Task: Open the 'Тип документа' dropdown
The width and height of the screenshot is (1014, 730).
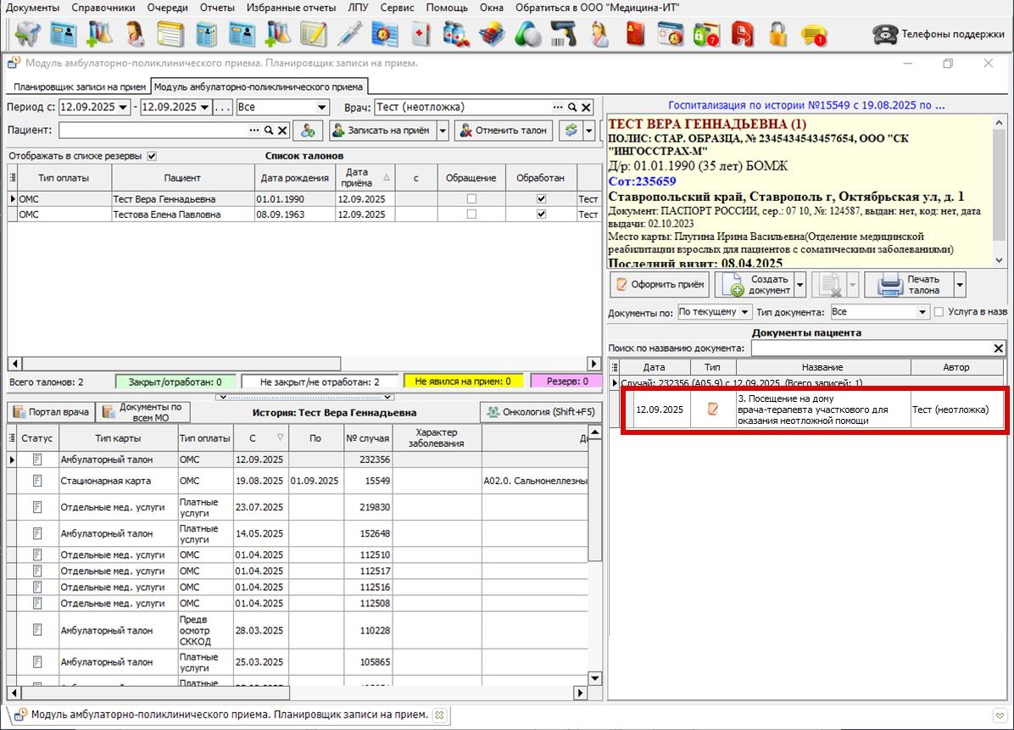Action: [923, 312]
